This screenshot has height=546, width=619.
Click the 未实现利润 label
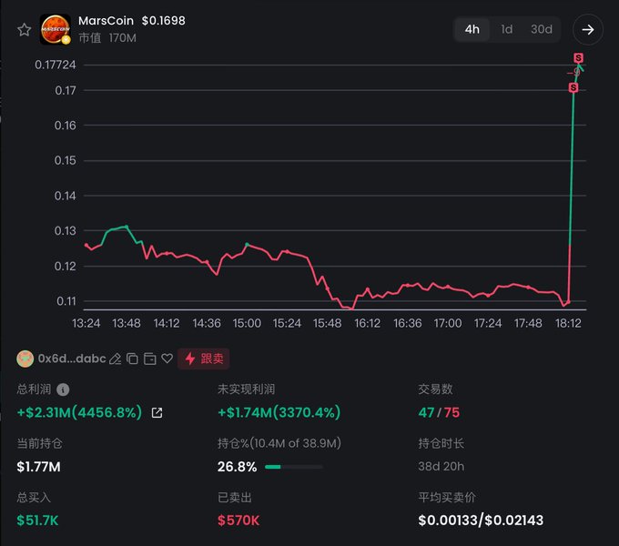click(x=246, y=389)
